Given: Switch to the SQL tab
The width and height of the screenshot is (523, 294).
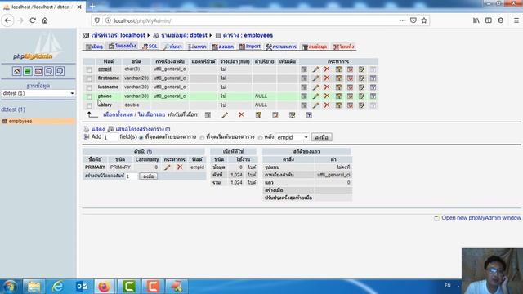Looking at the screenshot, I should tap(150, 47).
